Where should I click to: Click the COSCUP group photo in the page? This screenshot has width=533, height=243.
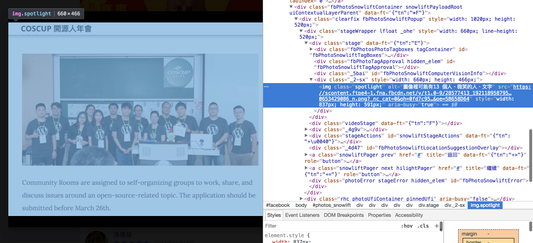(140, 110)
